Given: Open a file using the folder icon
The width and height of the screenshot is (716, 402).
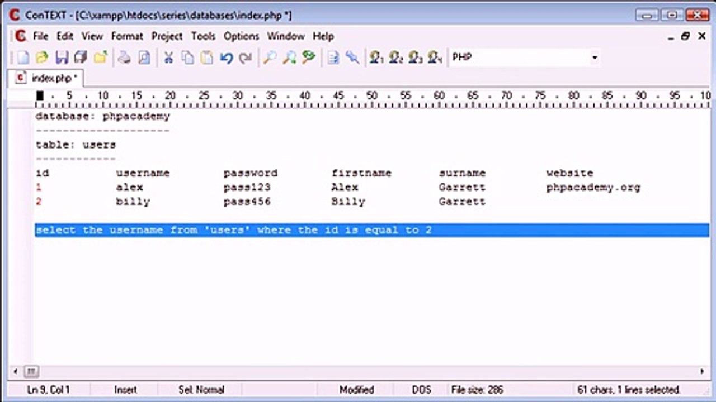Looking at the screenshot, I should (42, 57).
